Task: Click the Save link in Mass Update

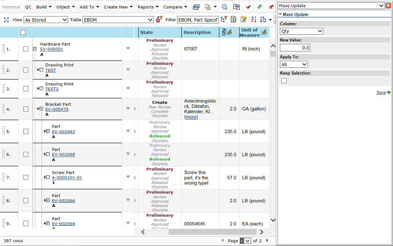Action: tap(381, 93)
